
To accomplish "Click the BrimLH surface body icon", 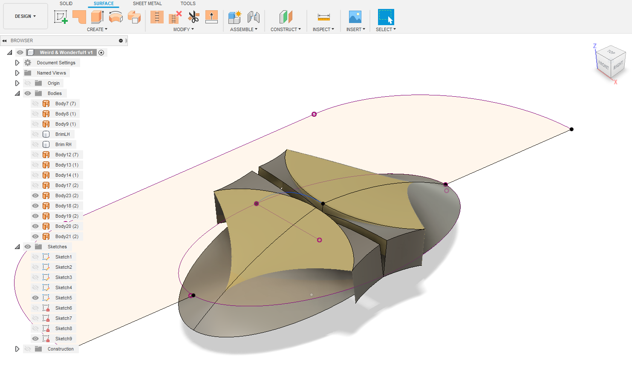I will point(46,134).
